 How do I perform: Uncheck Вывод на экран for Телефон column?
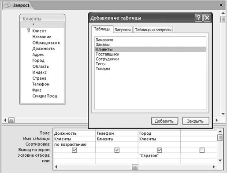coord(117,150)
